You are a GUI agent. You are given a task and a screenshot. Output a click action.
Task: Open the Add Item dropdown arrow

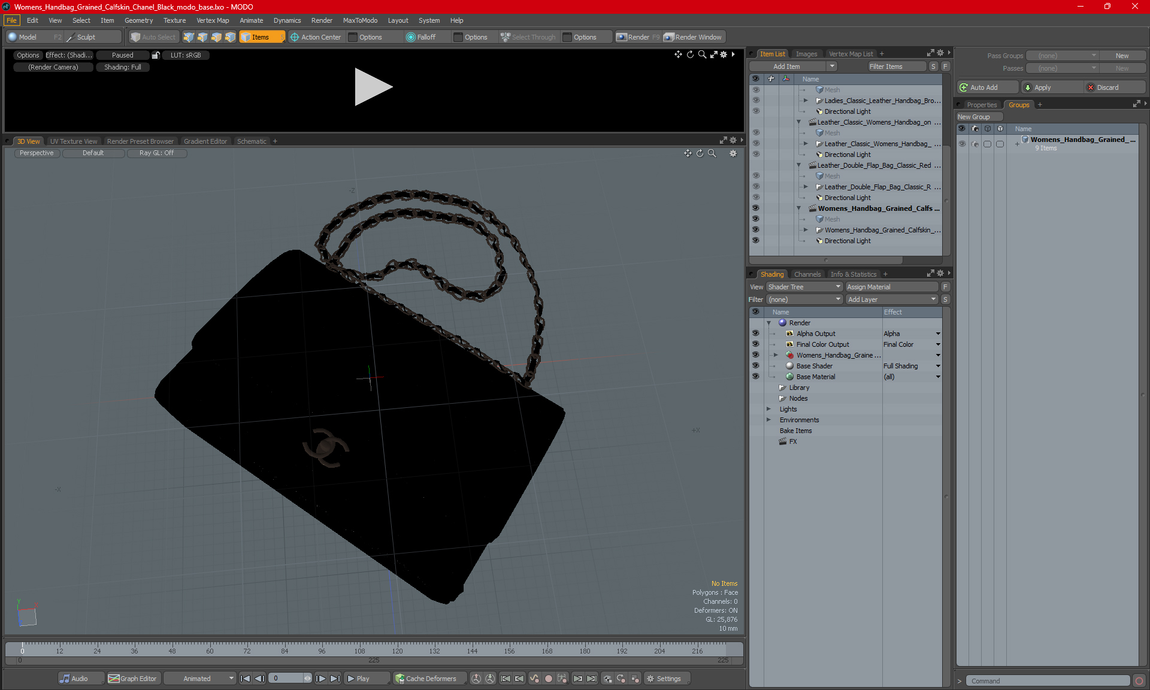tap(832, 66)
